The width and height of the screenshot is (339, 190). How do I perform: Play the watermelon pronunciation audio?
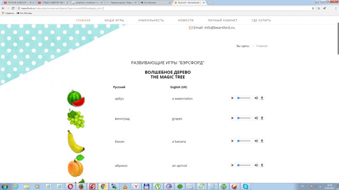tap(232, 98)
